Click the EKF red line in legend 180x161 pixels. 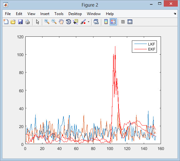[141, 49]
